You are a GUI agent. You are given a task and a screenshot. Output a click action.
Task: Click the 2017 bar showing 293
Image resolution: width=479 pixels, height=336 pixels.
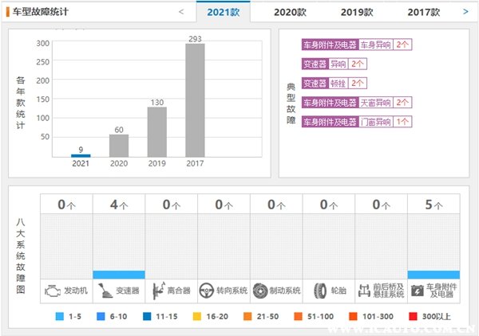point(196,100)
